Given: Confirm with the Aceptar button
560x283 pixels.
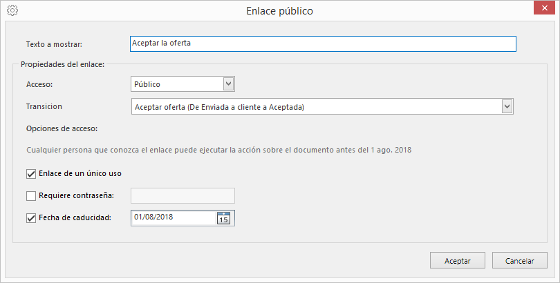Looking at the screenshot, I should tap(458, 260).
